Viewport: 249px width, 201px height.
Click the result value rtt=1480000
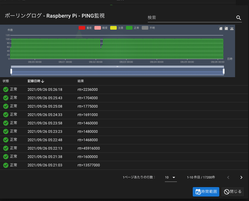(x=88, y=131)
